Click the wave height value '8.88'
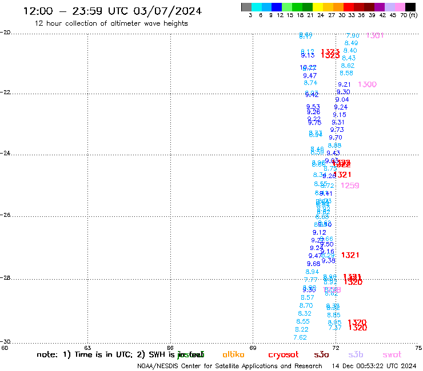Viewport: 423px width, 371px height. pyautogui.click(x=334, y=146)
